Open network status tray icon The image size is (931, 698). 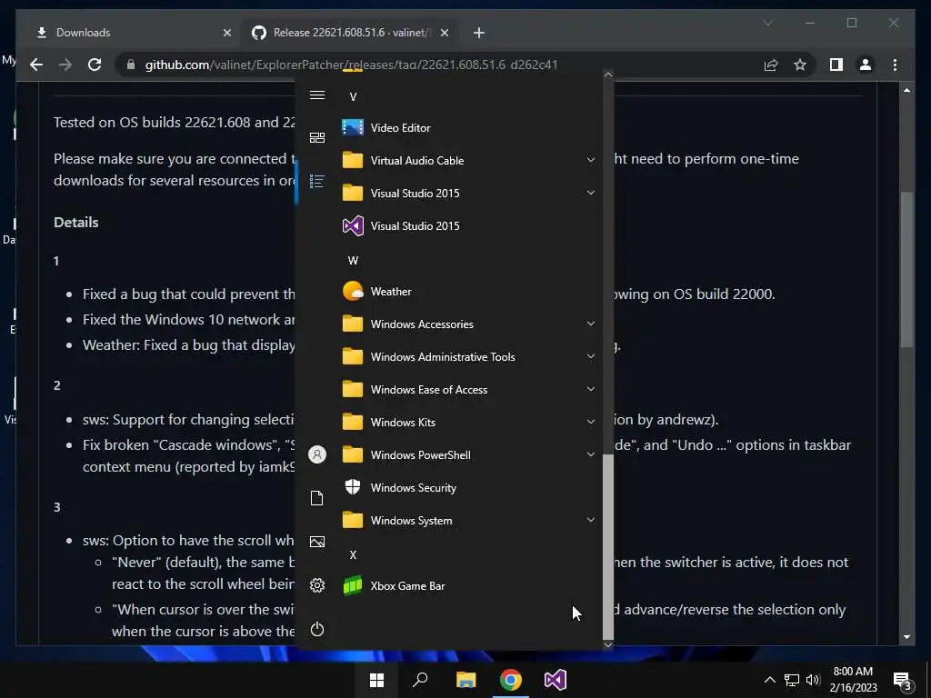(x=792, y=680)
